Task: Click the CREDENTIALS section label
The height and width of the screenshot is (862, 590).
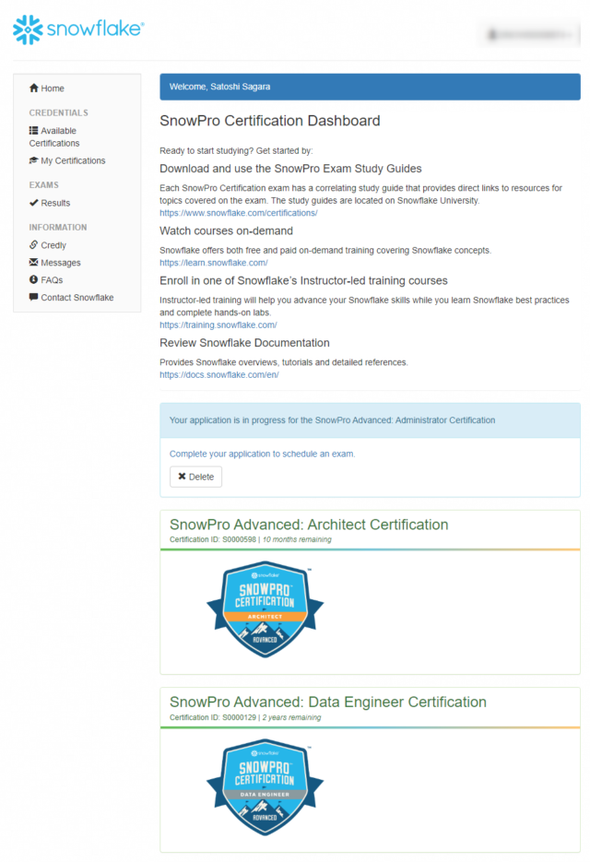Action: (58, 112)
